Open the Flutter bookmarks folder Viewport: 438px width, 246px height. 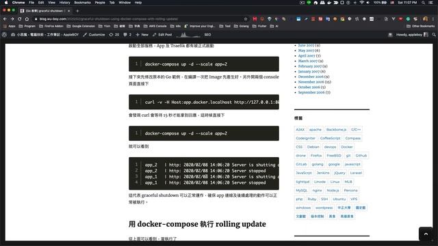(x=259, y=26)
